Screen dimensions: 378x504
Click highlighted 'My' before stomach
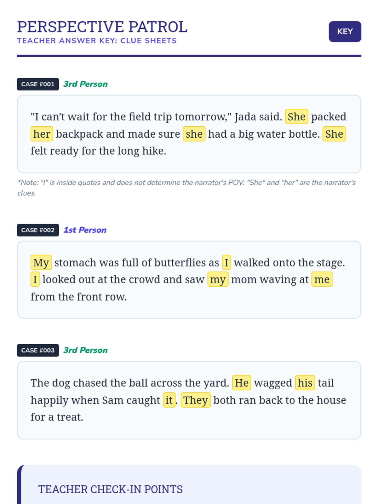(x=41, y=263)
